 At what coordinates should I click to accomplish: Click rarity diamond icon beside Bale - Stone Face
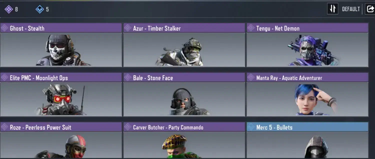tap(127, 77)
